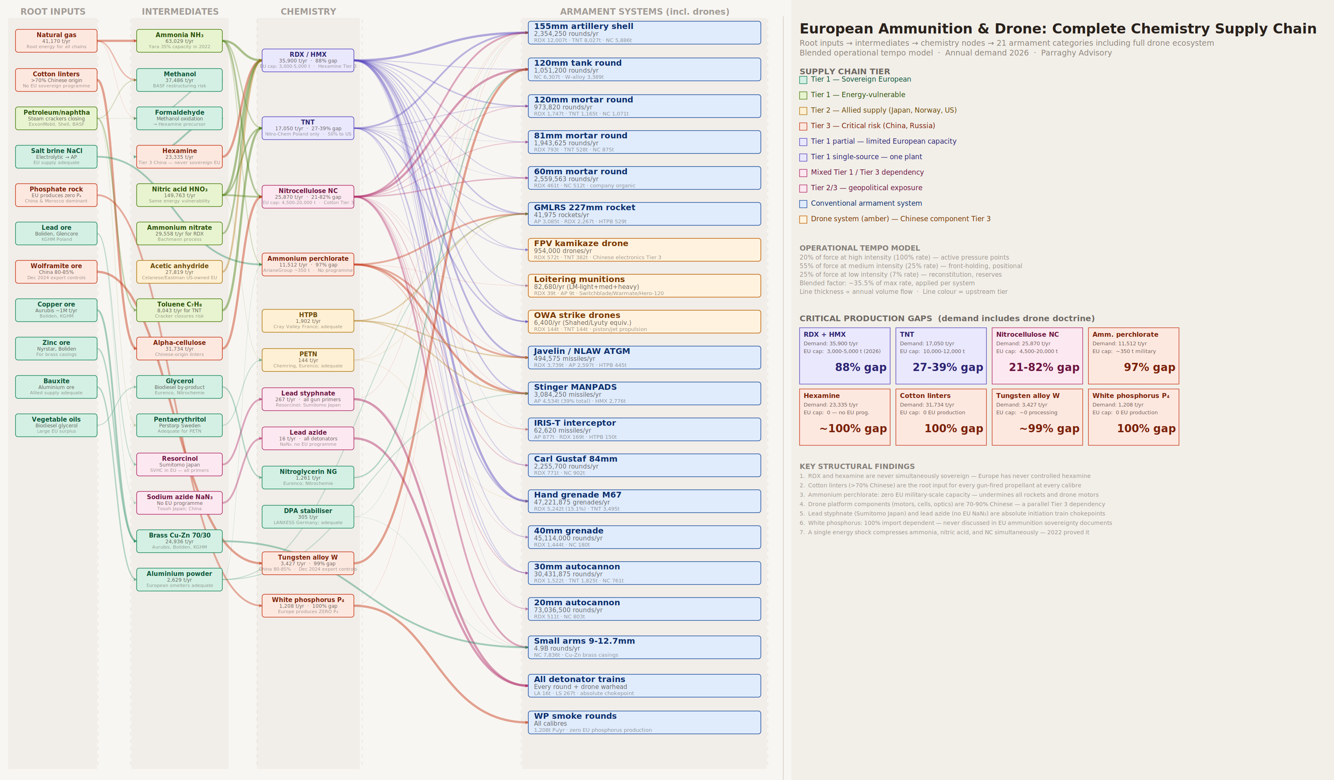This screenshot has width=1334, height=780.
Task: Open the Natural gas root input node
Action: (56, 40)
